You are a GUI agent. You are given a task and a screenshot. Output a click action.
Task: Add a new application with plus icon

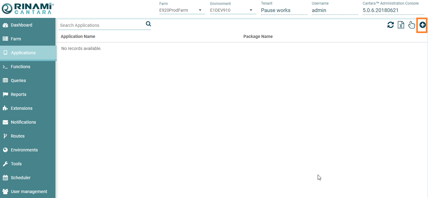click(x=422, y=25)
